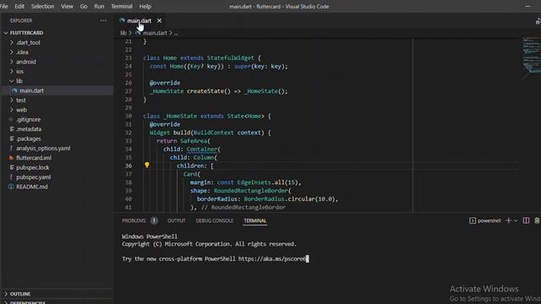Expand the test folder
541x304 pixels.
[x=12, y=100]
